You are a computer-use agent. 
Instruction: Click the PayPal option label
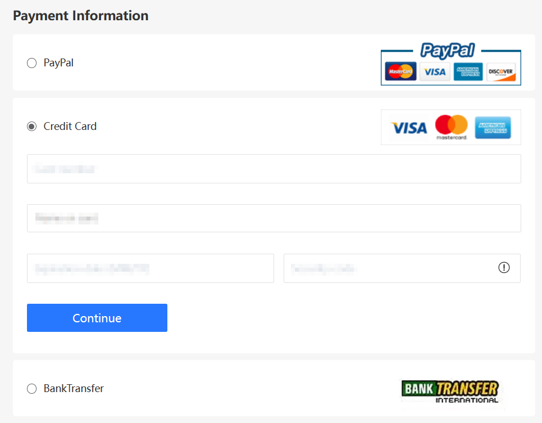pos(58,63)
